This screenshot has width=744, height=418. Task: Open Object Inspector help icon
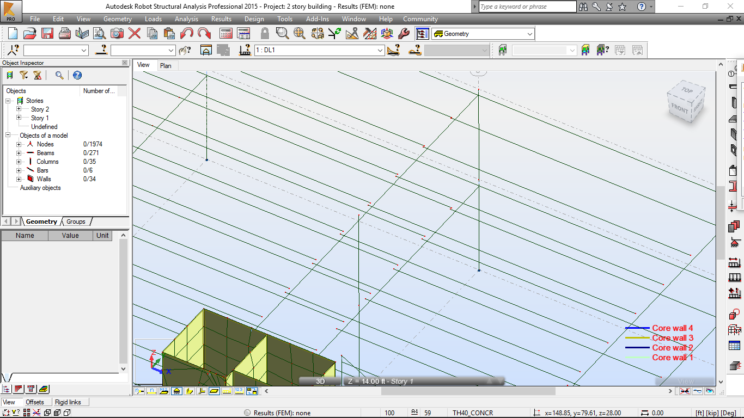pyautogui.click(x=77, y=75)
